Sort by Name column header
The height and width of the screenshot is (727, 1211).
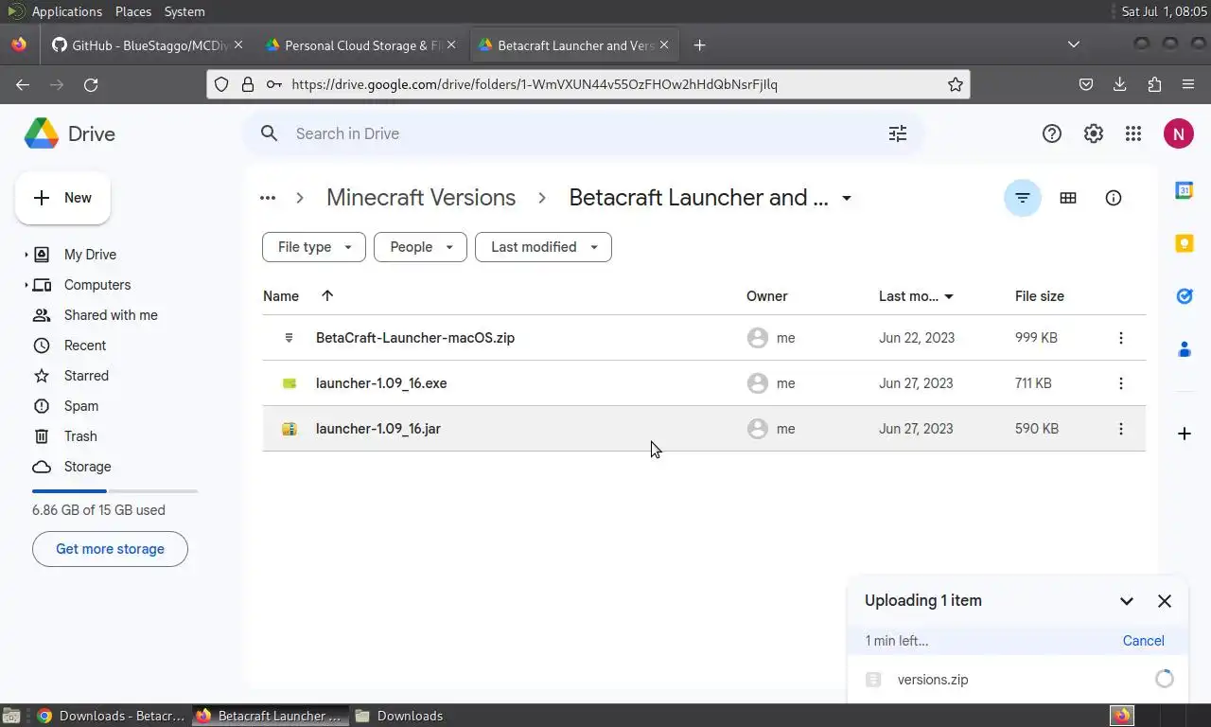click(x=281, y=296)
